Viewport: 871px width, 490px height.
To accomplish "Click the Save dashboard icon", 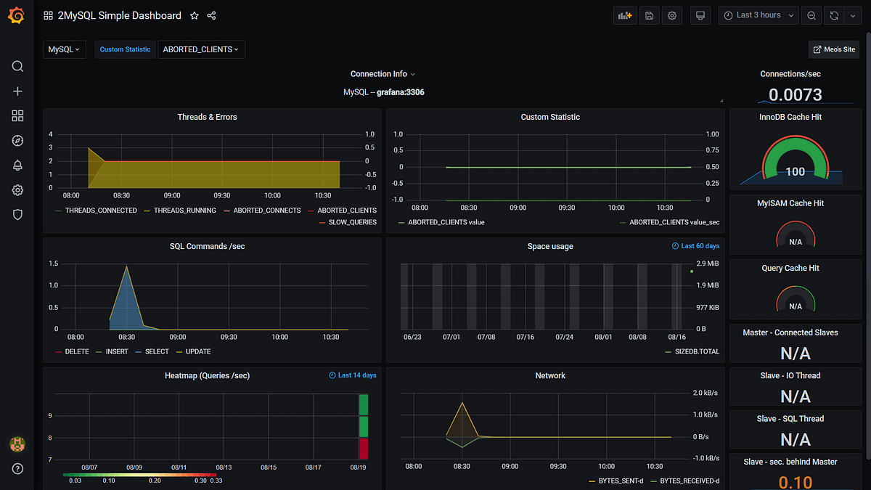I will (x=649, y=15).
